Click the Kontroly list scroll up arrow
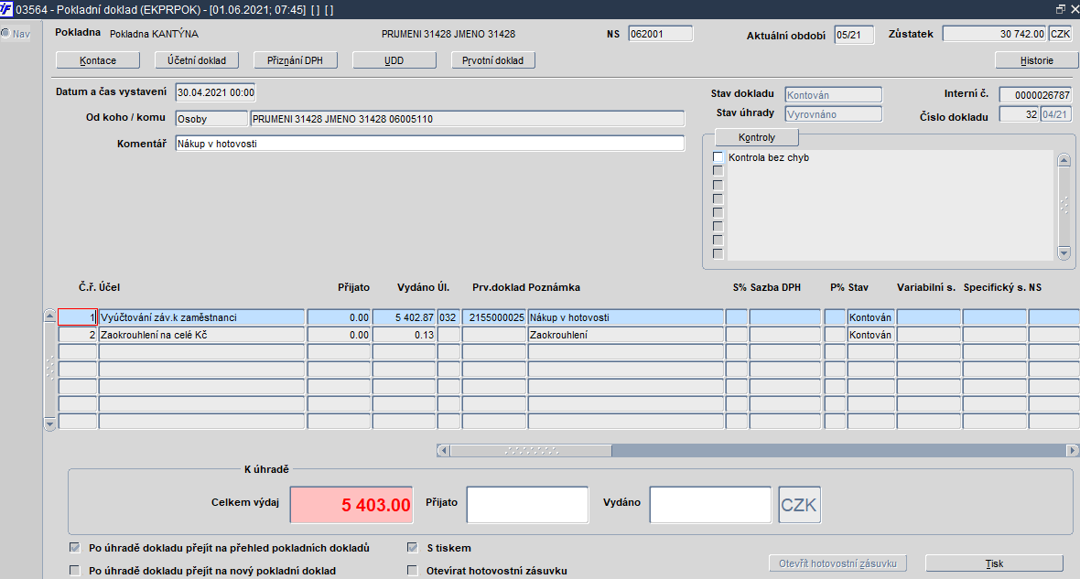This screenshot has width=1080, height=579. click(x=1064, y=160)
